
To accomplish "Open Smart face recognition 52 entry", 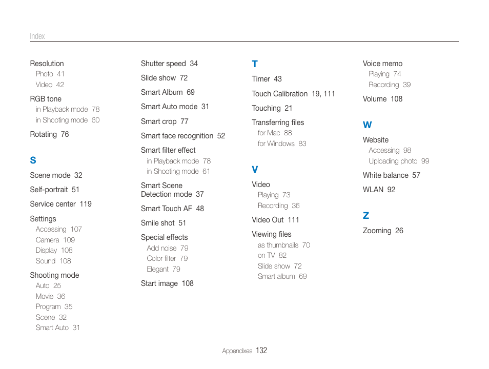I will (x=183, y=136).
